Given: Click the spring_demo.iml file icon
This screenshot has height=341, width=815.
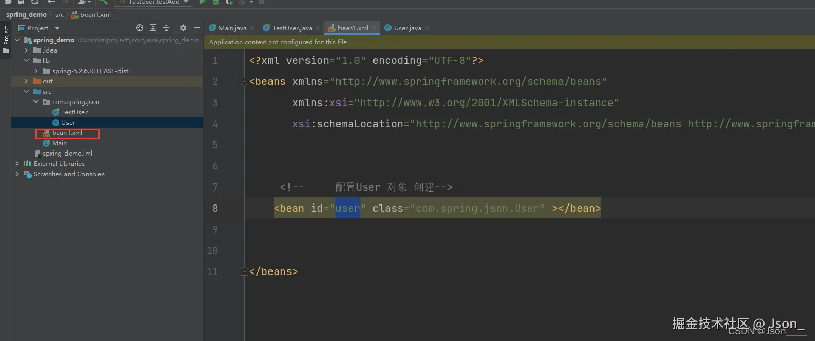Looking at the screenshot, I should [37, 153].
